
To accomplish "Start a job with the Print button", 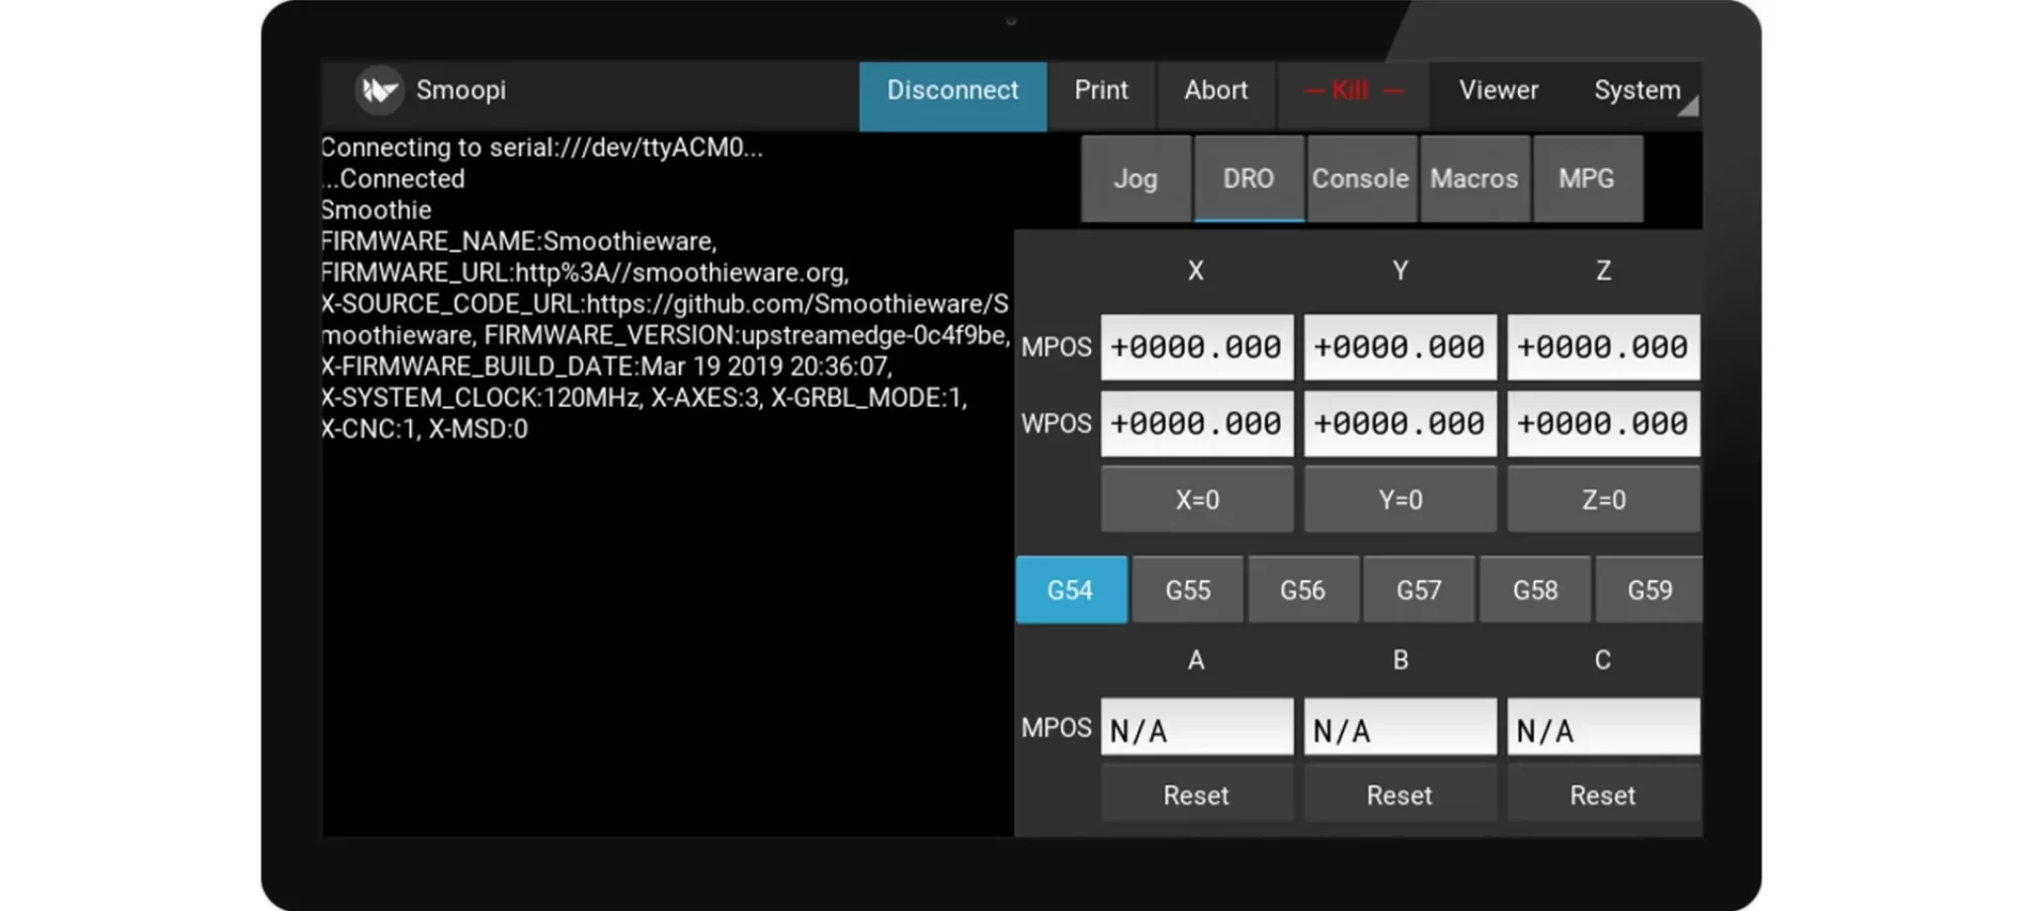I will [x=1102, y=96].
